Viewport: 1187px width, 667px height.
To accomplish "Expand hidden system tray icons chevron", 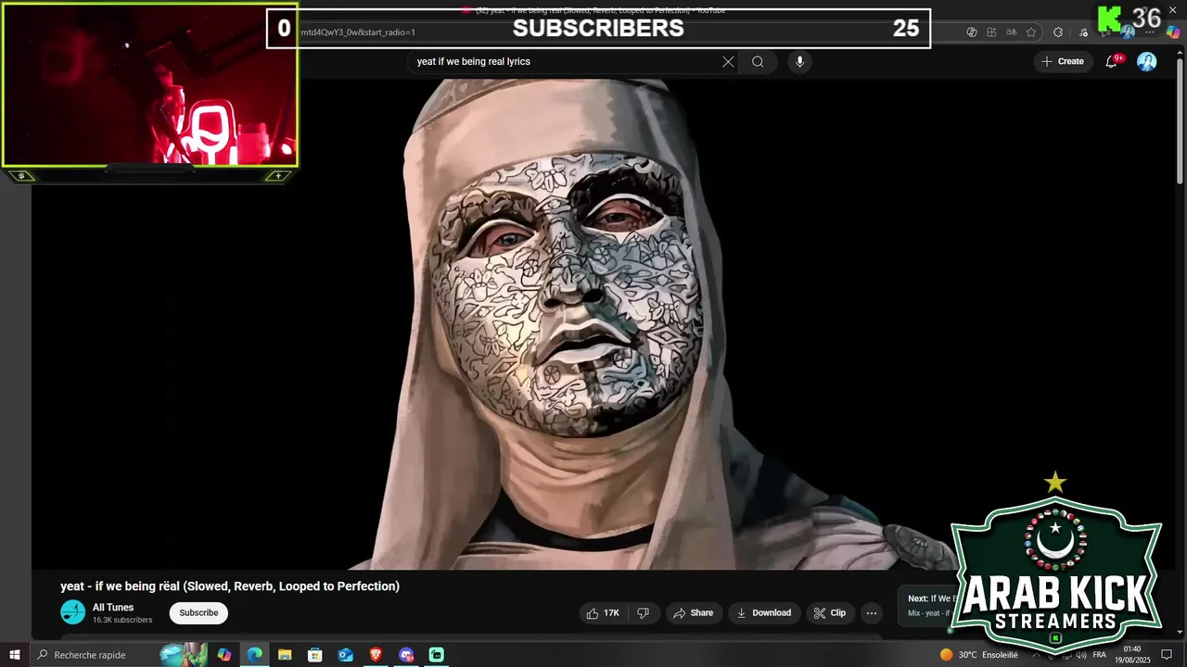I will (1035, 655).
